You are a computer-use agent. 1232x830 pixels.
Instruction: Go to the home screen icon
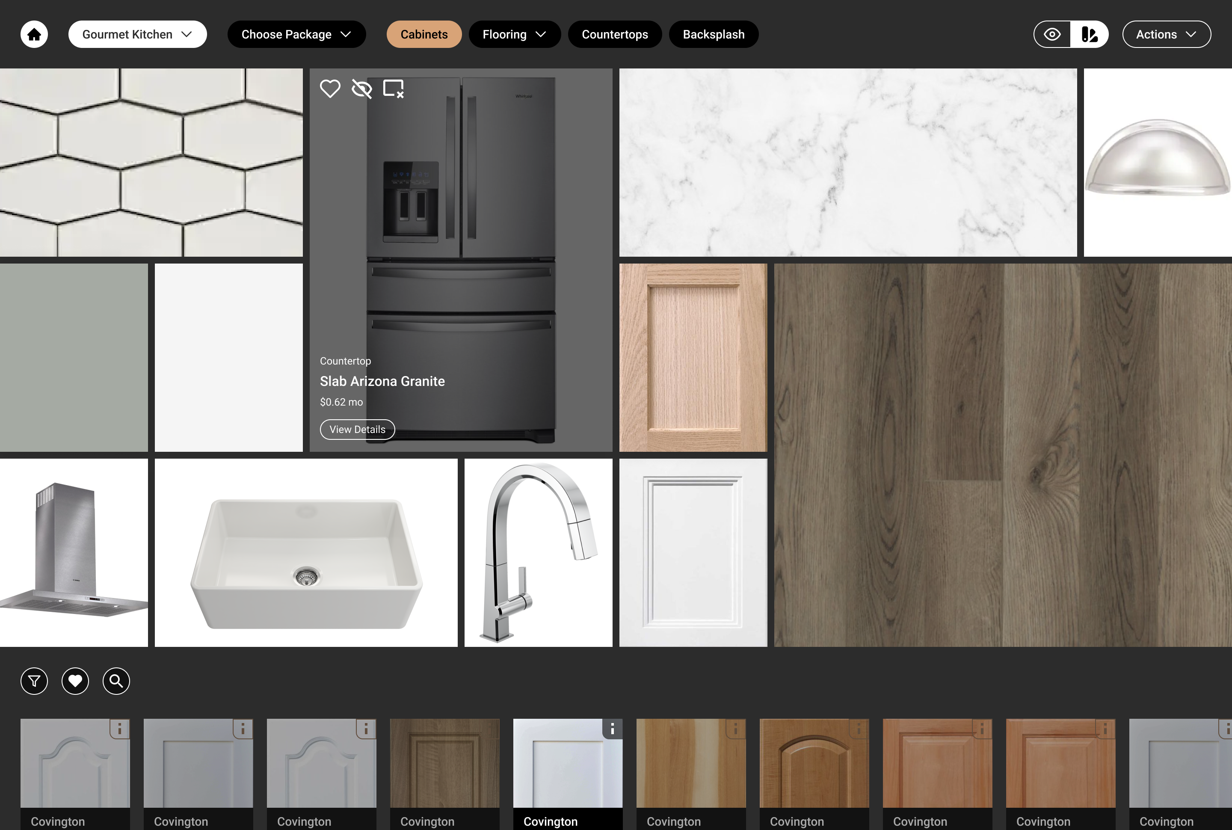point(34,34)
